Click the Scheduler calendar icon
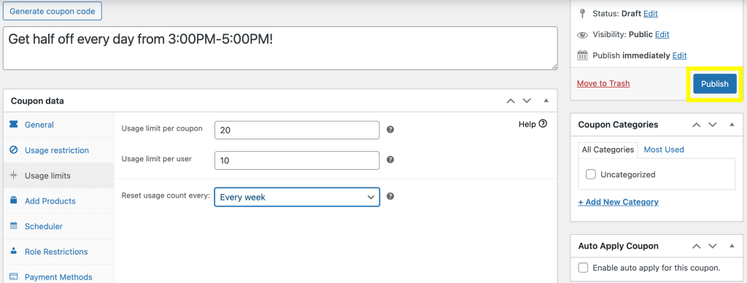 pyautogui.click(x=14, y=226)
